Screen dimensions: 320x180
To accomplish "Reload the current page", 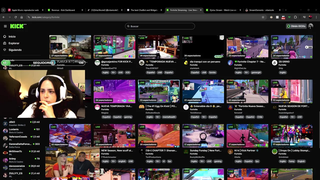I will [15, 17].
